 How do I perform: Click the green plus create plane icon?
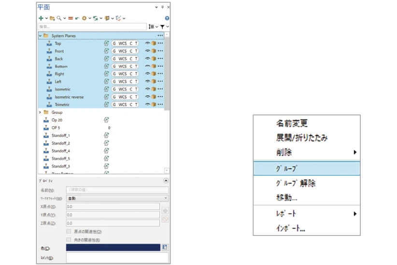click(41, 18)
